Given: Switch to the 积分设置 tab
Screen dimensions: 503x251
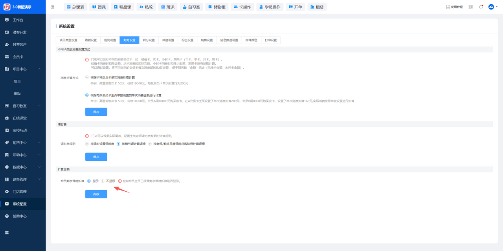Looking at the screenshot, I should tap(149, 40).
